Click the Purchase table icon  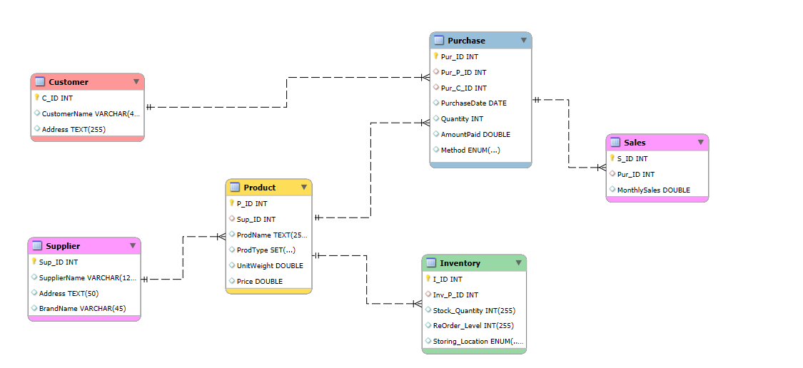point(439,41)
